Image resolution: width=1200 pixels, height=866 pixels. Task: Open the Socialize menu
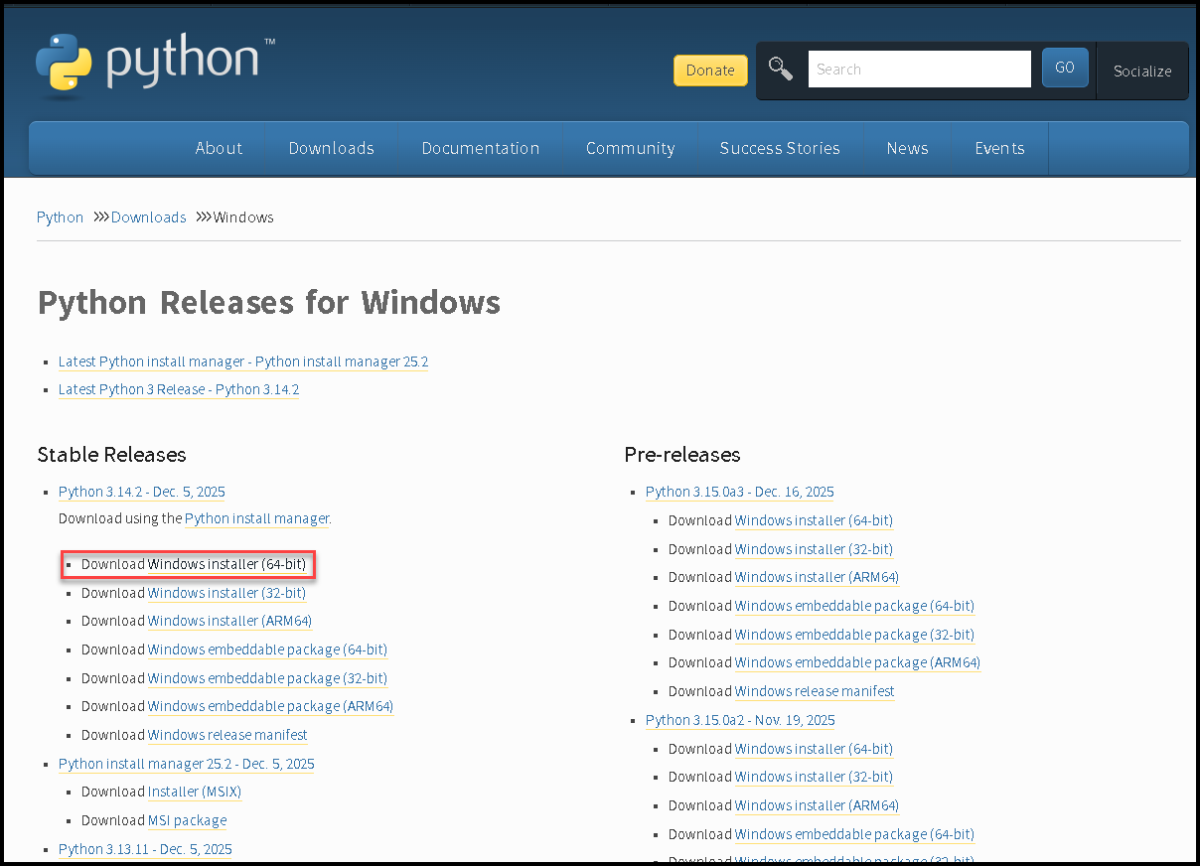pos(1141,71)
